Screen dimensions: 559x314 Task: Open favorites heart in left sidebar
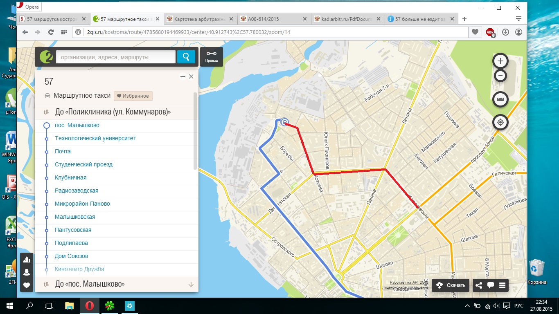tap(27, 285)
